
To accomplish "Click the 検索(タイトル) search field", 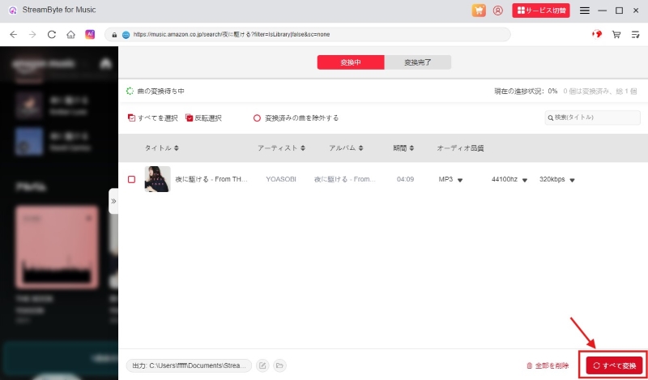I will tap(592, 117).
